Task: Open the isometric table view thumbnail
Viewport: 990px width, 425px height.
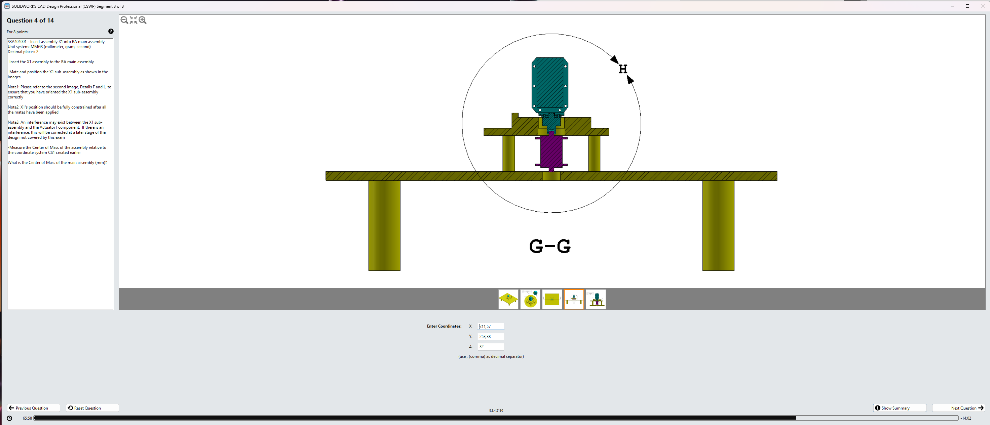Action: click(508, 299)
